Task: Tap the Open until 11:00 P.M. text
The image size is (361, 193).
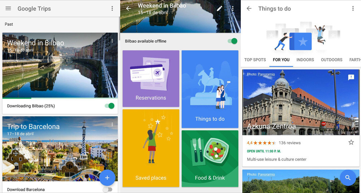Action: (264, 151)
